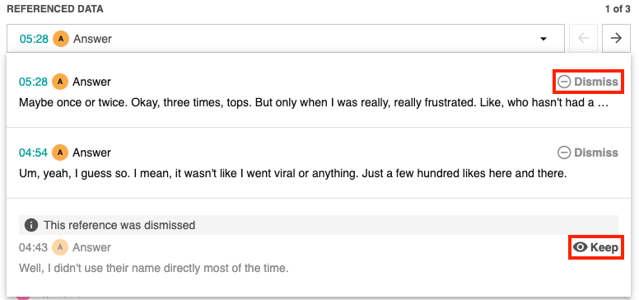Click the next reference right arrow
This screenshot has height=300, width=639.
coord(616,38)
